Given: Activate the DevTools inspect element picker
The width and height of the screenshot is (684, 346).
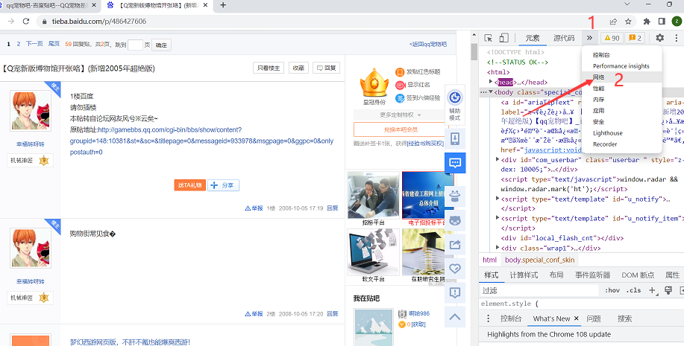Looking at the screenshot, I should click(488, 38).
